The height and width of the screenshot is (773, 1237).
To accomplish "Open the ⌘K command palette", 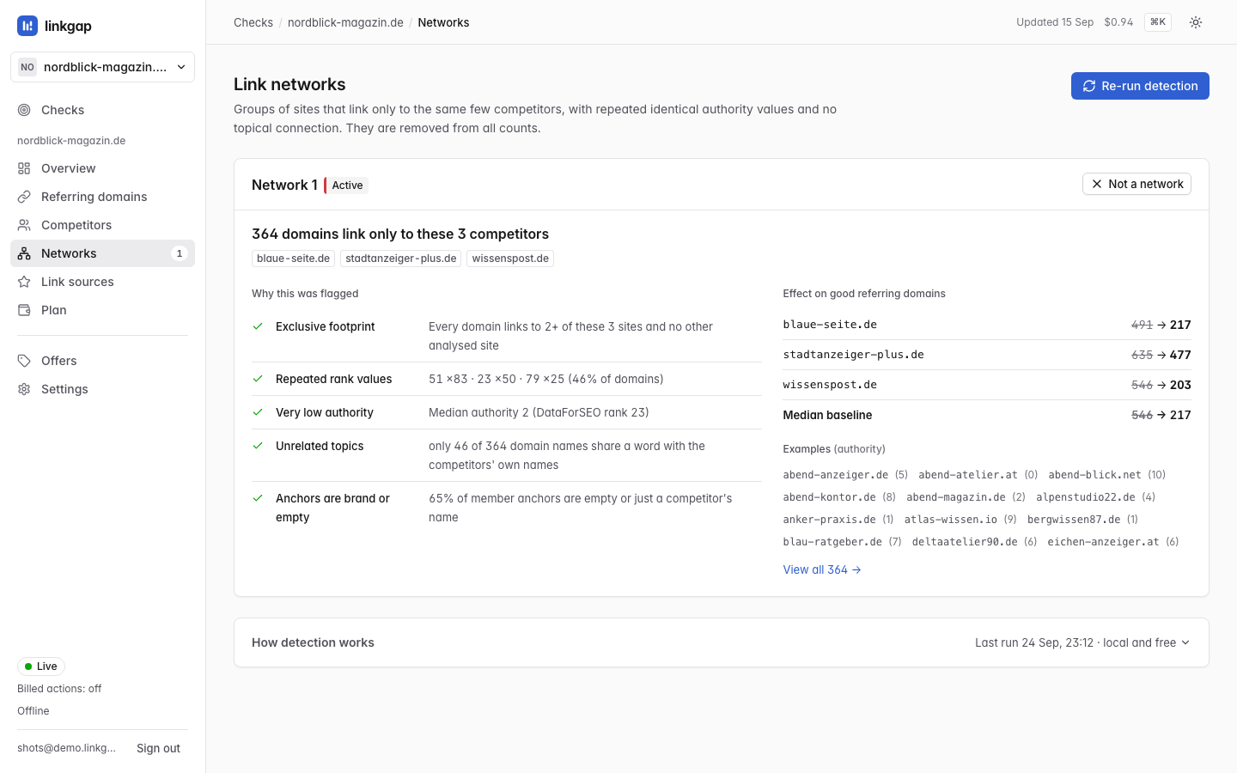I will coord(1158,22).
